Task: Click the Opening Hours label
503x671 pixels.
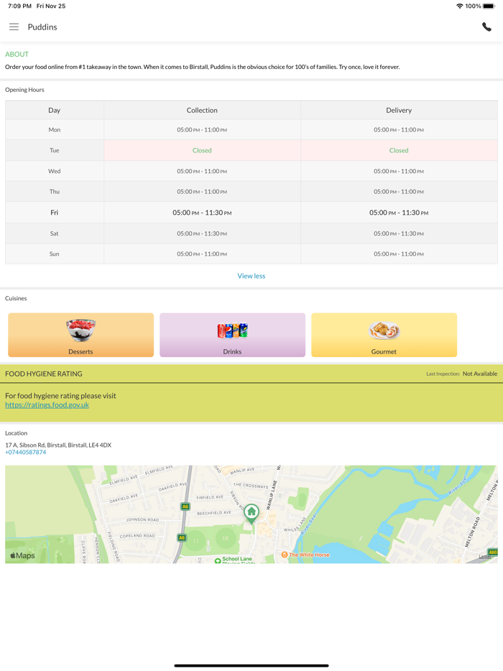Action: (x=24, y=90)
